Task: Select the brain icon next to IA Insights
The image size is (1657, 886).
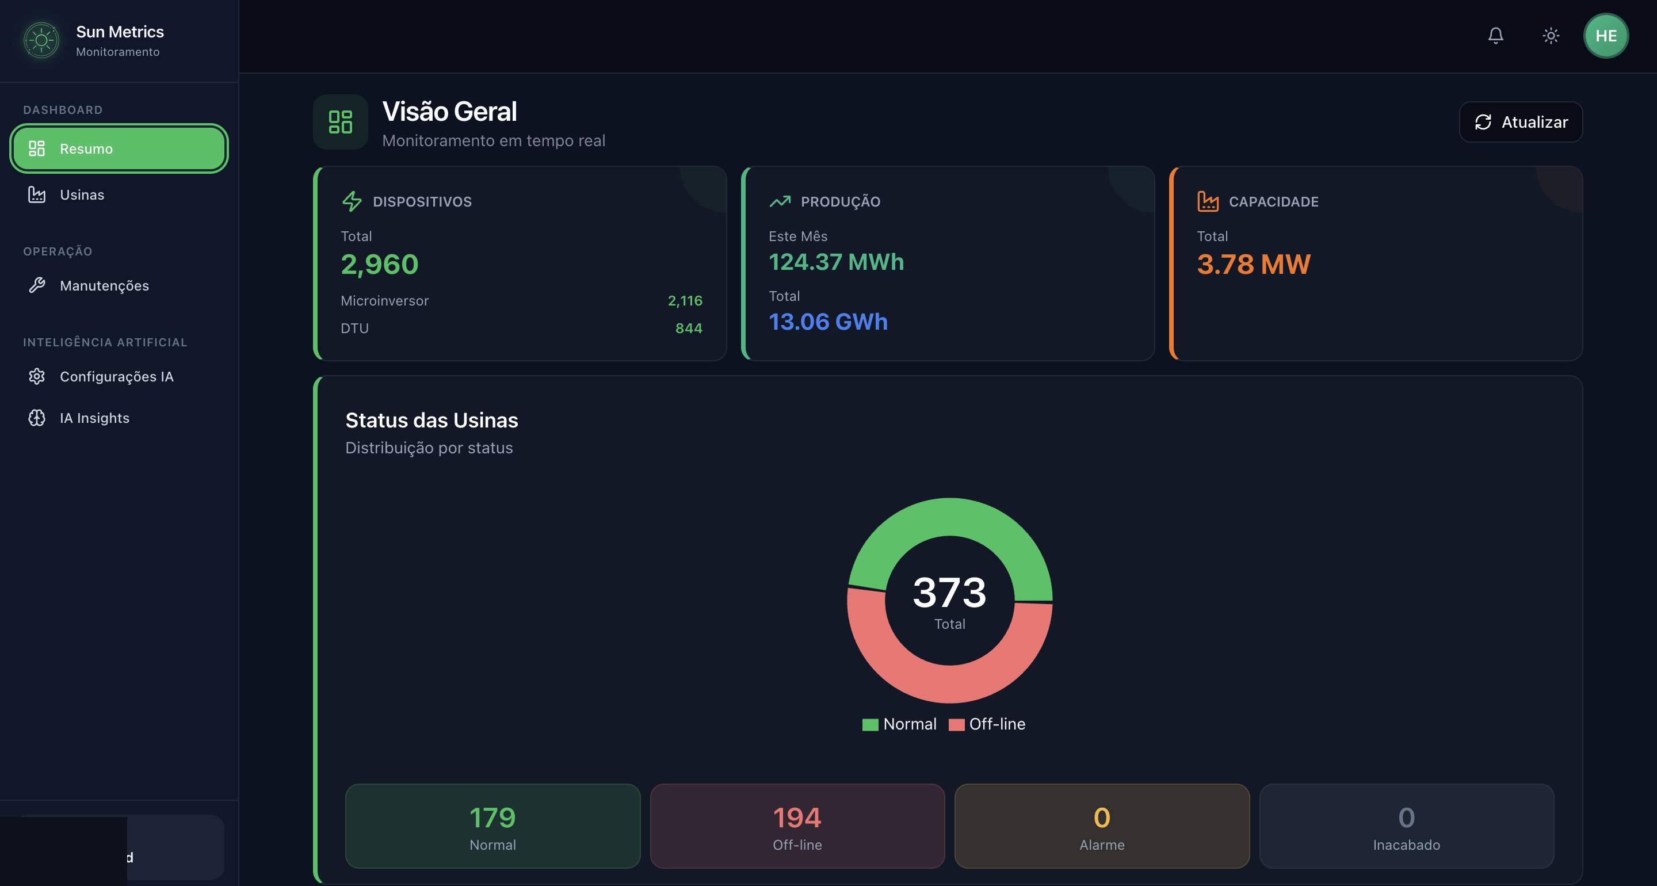Action: click(37, 418)
